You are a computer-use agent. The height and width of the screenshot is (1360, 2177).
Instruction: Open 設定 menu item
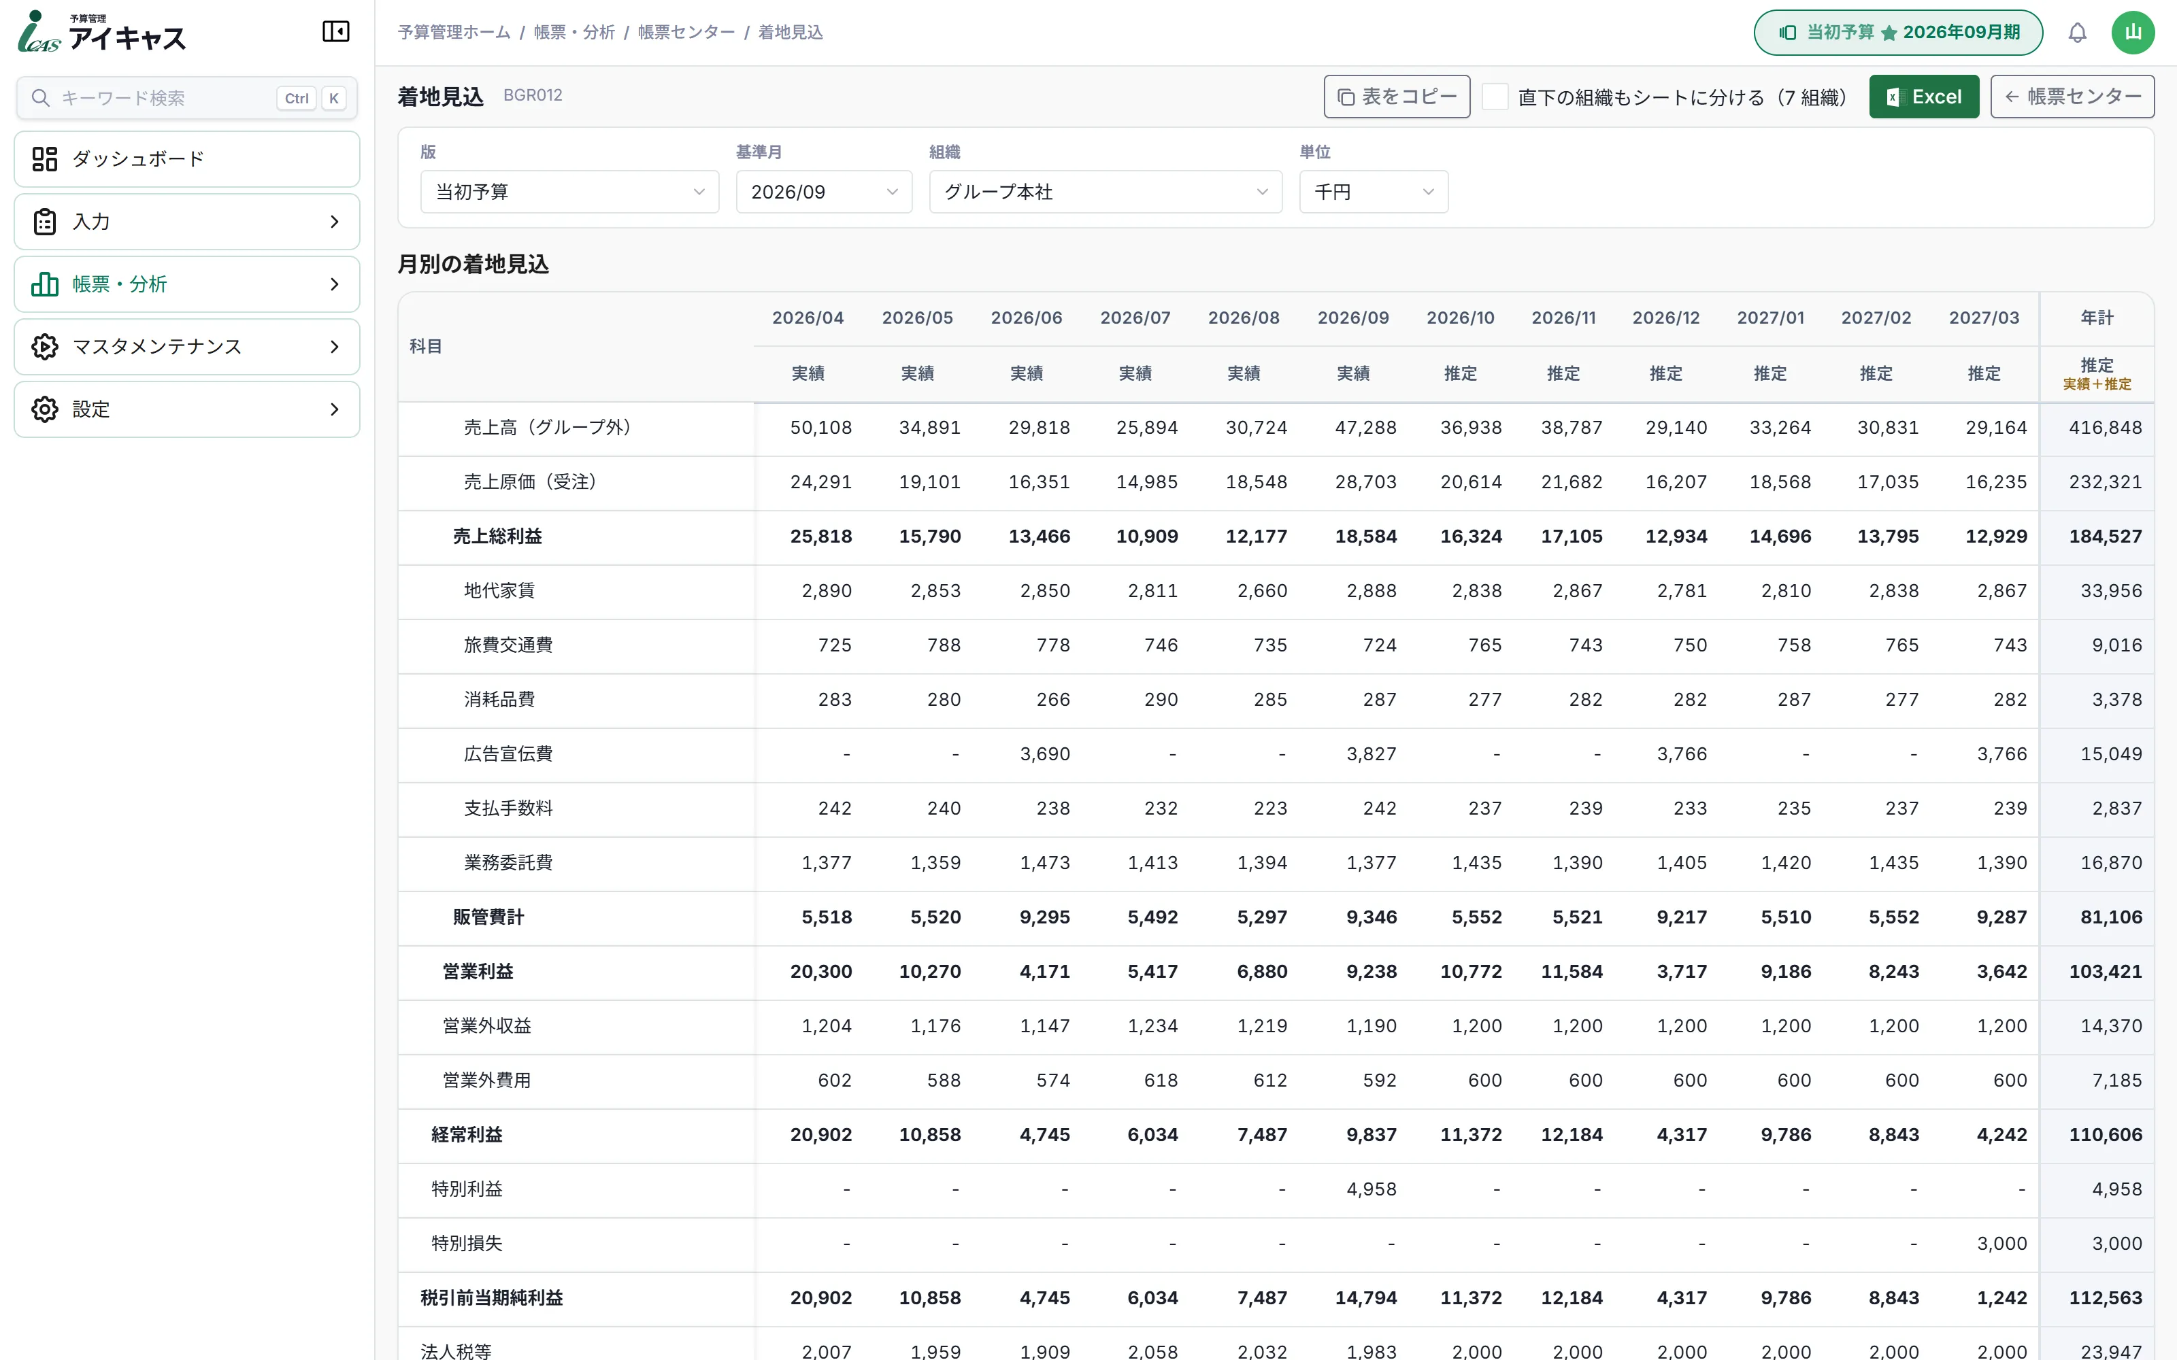click(187, 409)
